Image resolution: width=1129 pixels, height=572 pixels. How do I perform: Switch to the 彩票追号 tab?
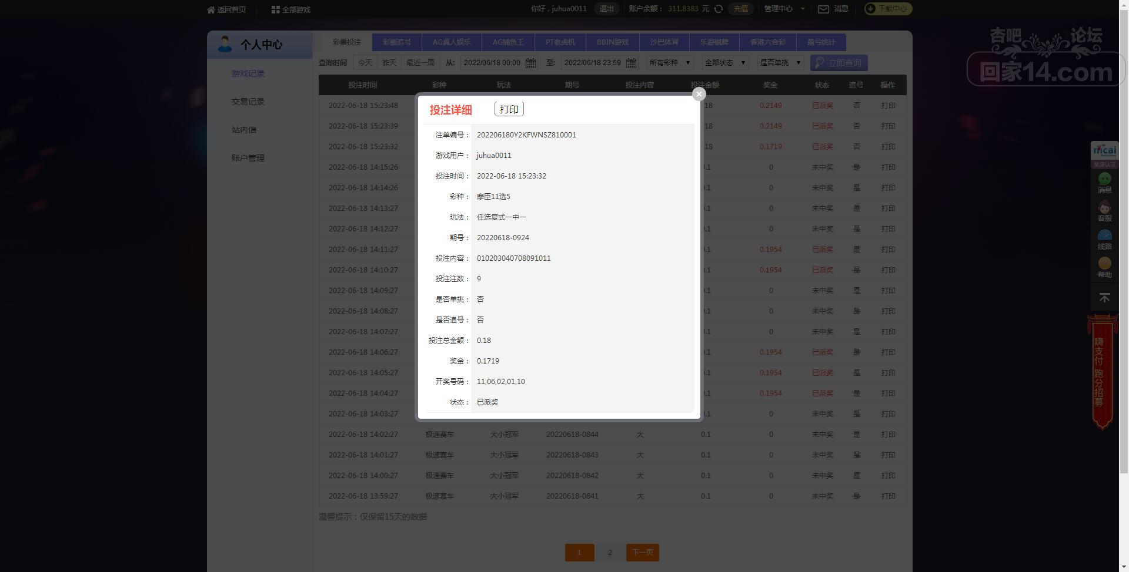[397, 42]
